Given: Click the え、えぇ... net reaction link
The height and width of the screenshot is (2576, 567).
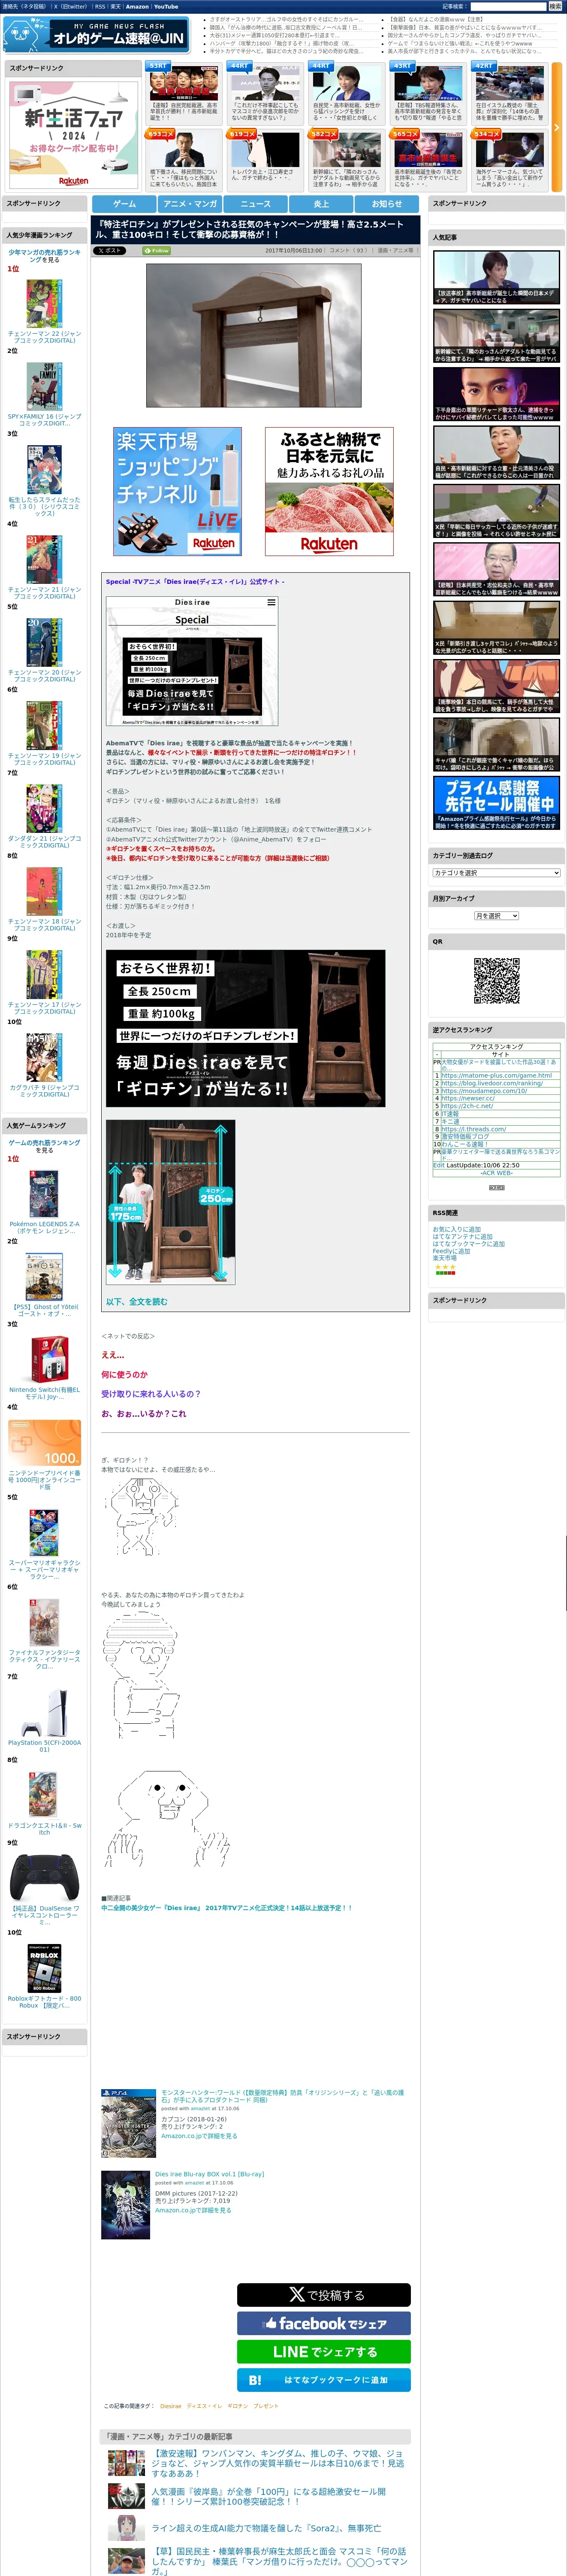Looking at the screenshot, I should 113,1354.
